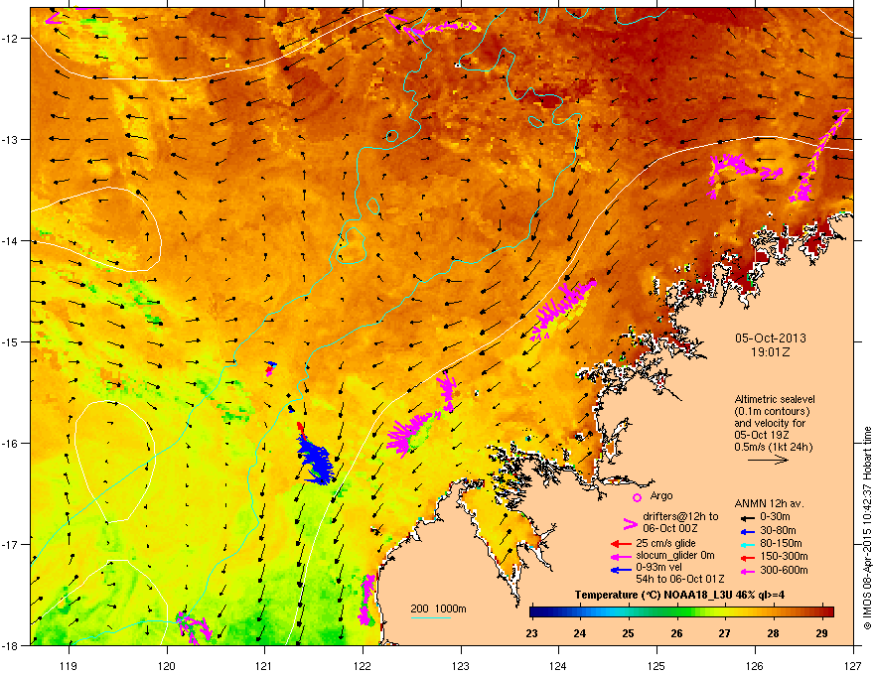Click the red arrow beside 25 cm/s glide
Viewport: 874px width, 675px height.
coord(621,544)
